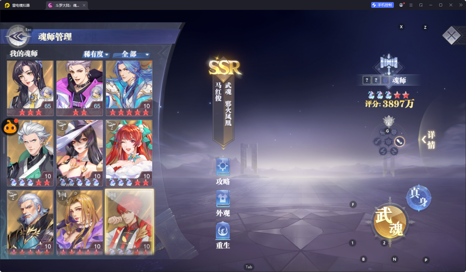Tap the second question mark slot
Viewport: 466px width, 272px height.
pyautogui.click(x=376, y=80)
